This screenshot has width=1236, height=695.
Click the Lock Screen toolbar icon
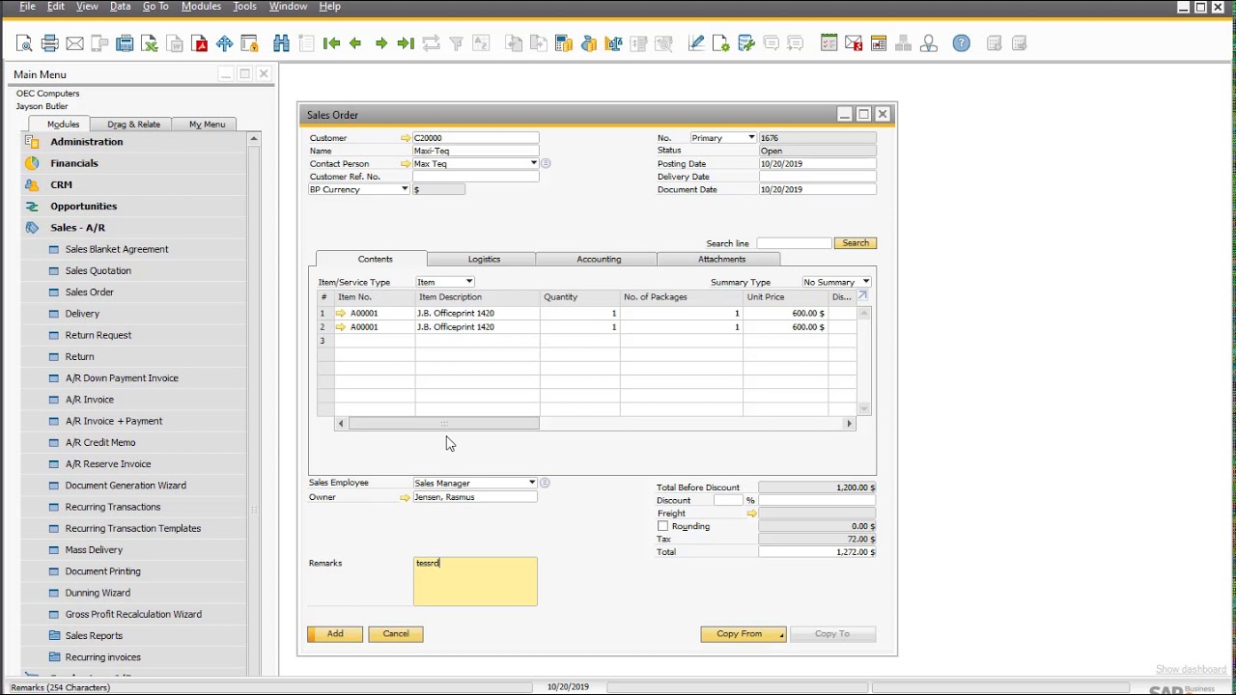click(x=249, y=43)
